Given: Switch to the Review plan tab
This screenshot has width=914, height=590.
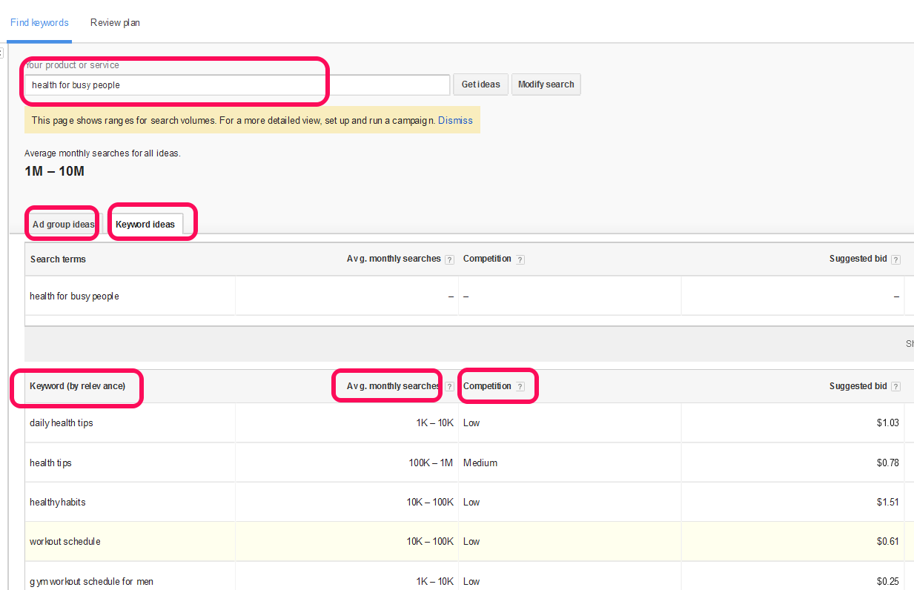Looking at the screenshot, I should (115, 22).
